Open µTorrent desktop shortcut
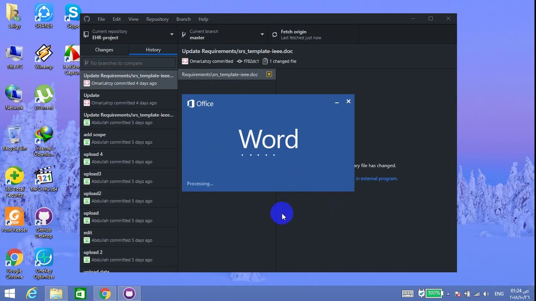 44,98
